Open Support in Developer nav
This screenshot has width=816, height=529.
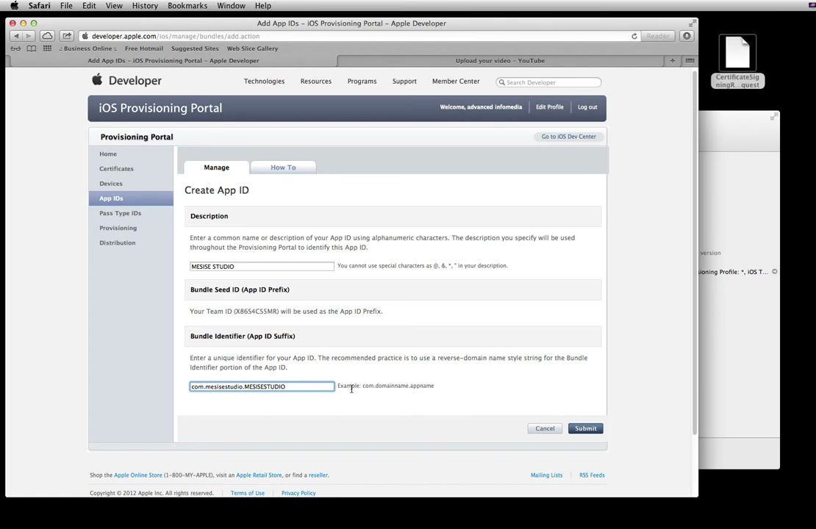[x=404, y=82]
